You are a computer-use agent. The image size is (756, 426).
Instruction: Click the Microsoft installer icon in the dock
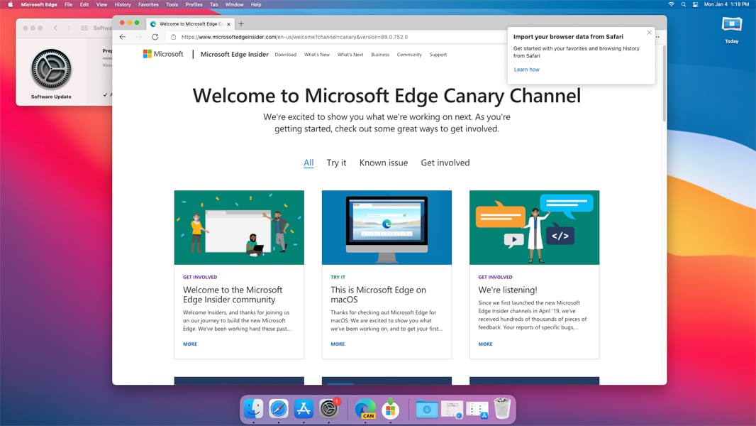[x=389, y=409]
